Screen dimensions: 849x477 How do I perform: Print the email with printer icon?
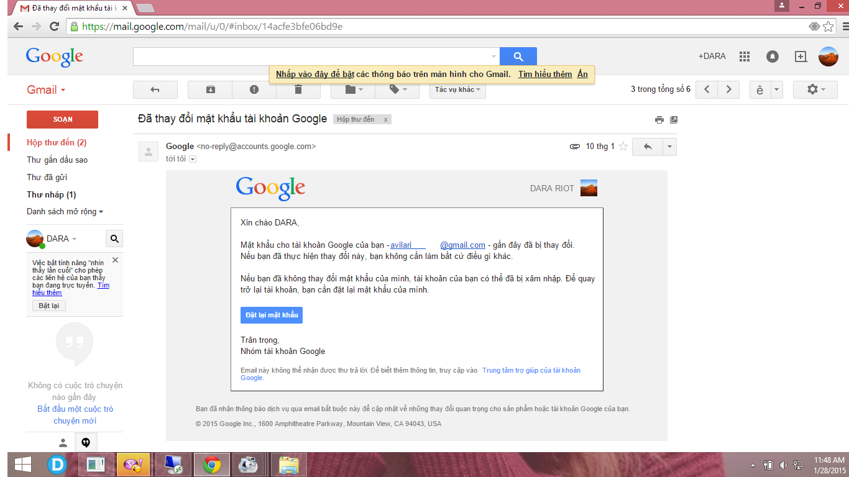(659, 120)
